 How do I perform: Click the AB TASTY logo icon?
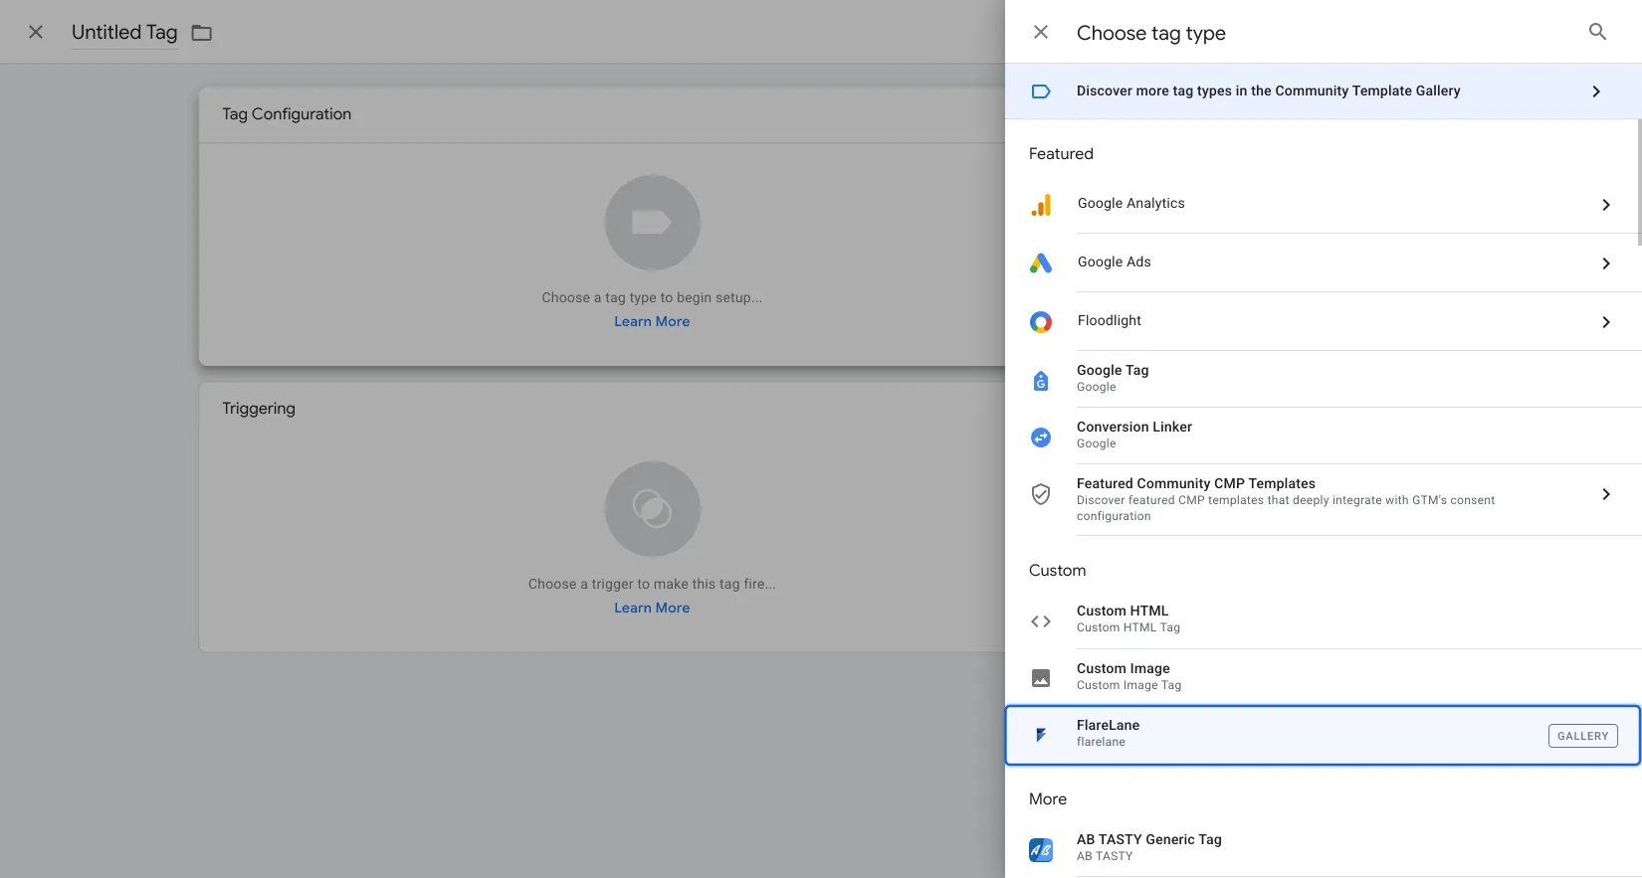point(1041,850)
